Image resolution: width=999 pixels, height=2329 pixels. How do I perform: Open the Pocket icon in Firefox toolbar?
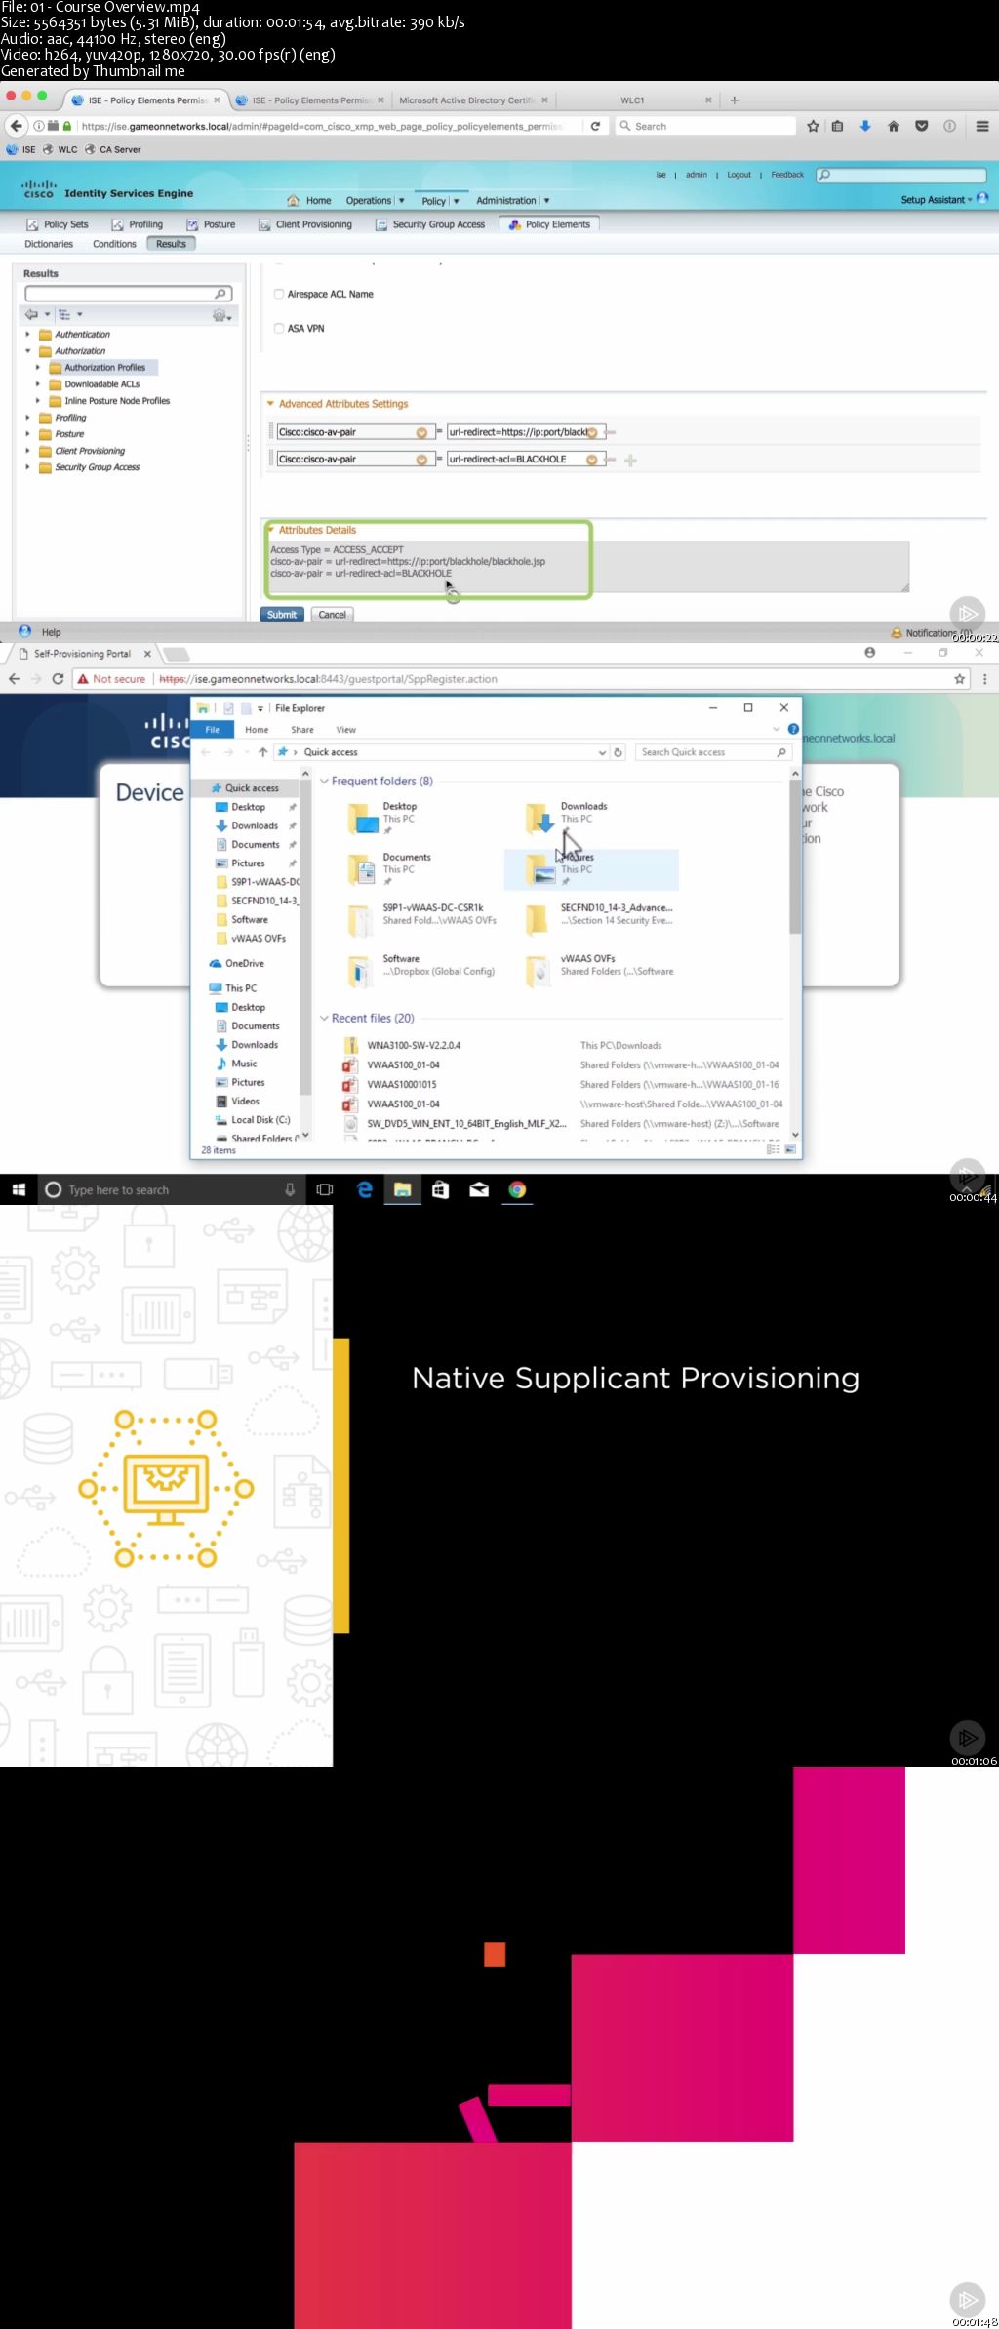pyautogui.click(x=921, y=126)
